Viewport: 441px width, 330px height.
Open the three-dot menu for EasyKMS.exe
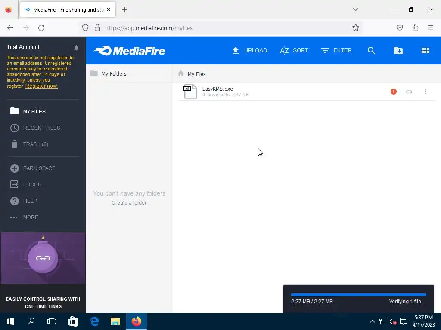425,92
